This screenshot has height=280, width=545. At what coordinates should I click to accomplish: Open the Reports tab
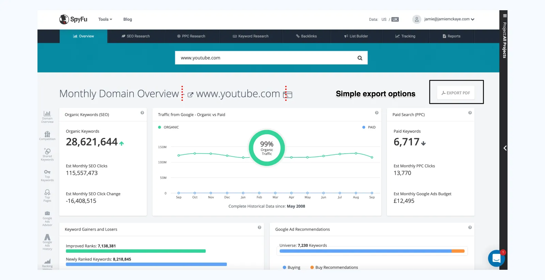click(451, 36)
